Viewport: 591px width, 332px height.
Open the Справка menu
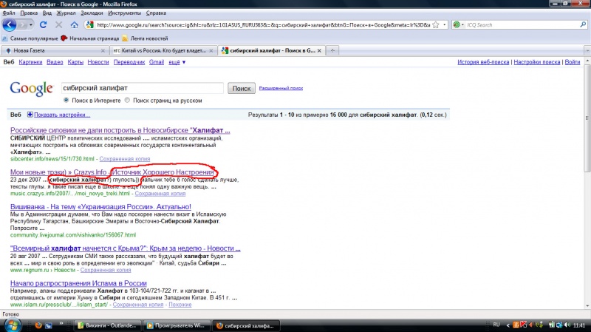(x=156, y=13)
